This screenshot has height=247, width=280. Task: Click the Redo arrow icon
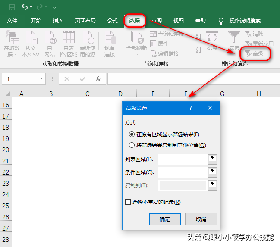click(40, 7)
